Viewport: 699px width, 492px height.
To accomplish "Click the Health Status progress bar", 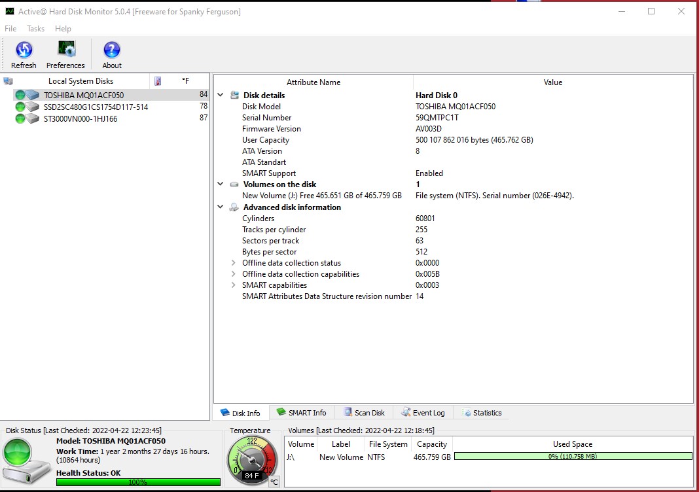I will [138, 482].
